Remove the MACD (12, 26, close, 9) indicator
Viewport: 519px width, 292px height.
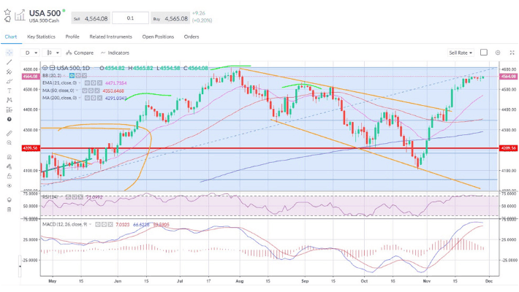coord(110,225)
